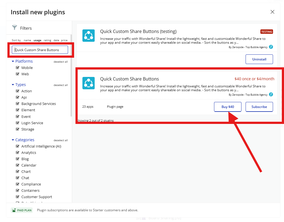Uninstall the testing plugin
Image resolution: width=284 pixels, height=222 pixels.
point(259,59)
